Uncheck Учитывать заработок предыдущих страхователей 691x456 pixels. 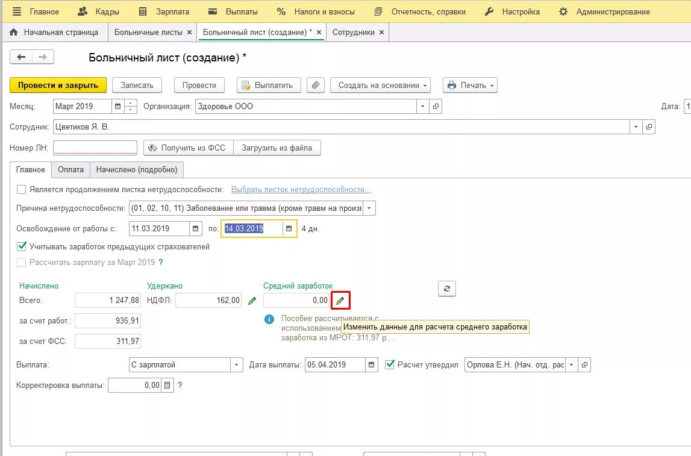point(21,246)
